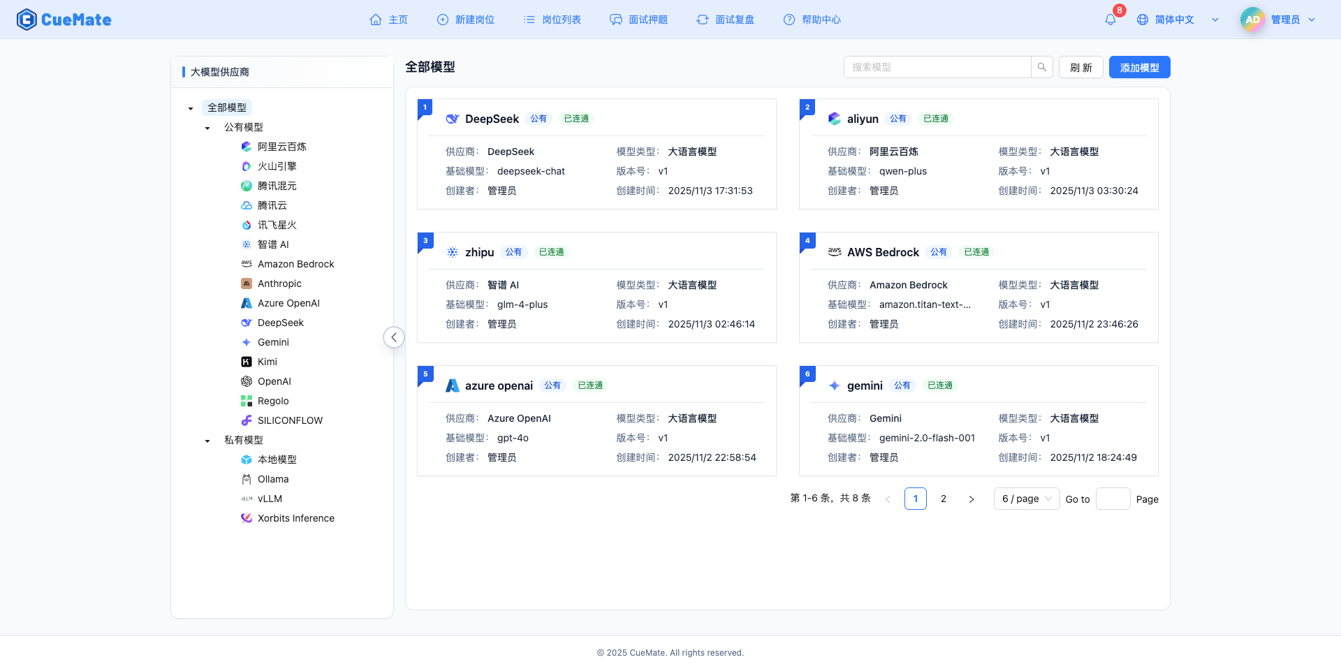Click page 2 in pagination
This screenshot has height=669, width=1341.
[944, 499]
